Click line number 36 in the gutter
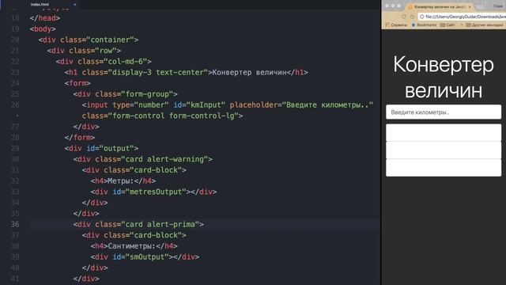Viewport: 506px width, 285px height. tap(15, 224)
